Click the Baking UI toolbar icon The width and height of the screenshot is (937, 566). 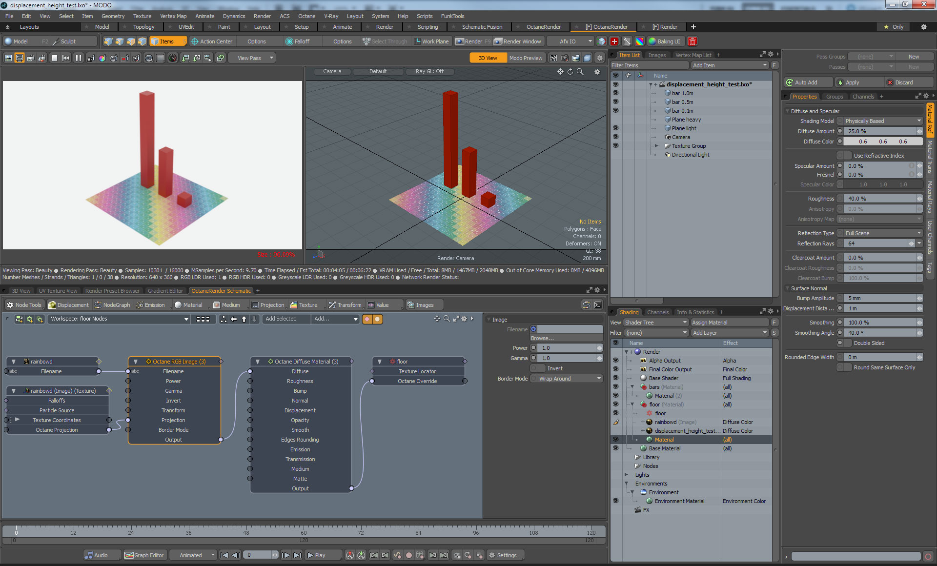652,41
